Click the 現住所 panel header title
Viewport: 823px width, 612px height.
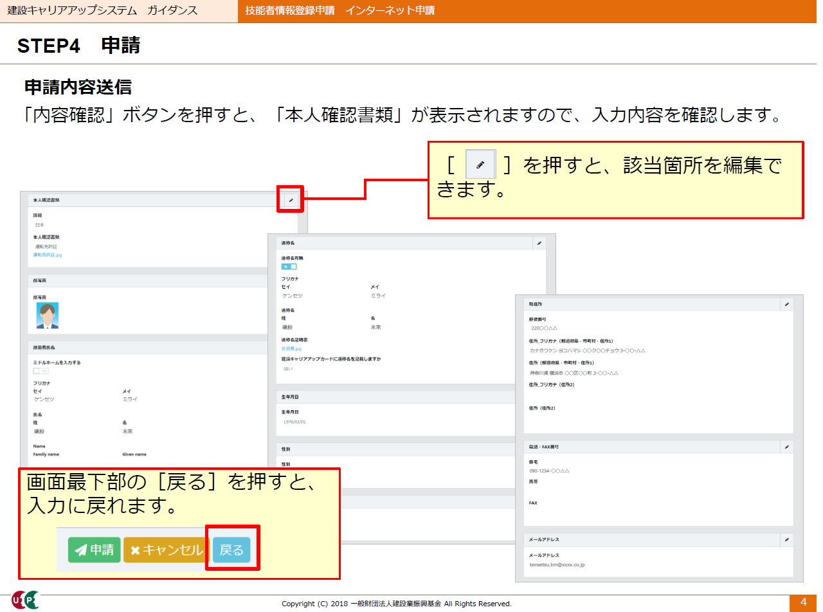536,304
